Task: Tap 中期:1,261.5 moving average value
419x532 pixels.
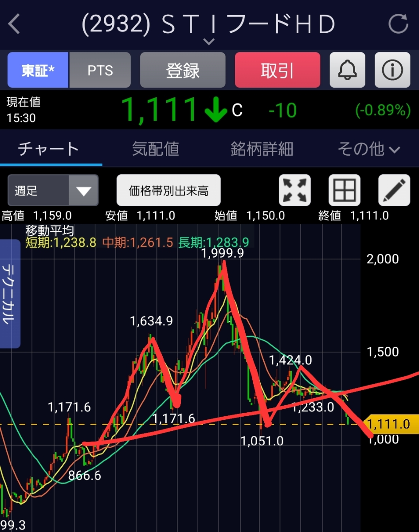Action: [x=137, y=242]
